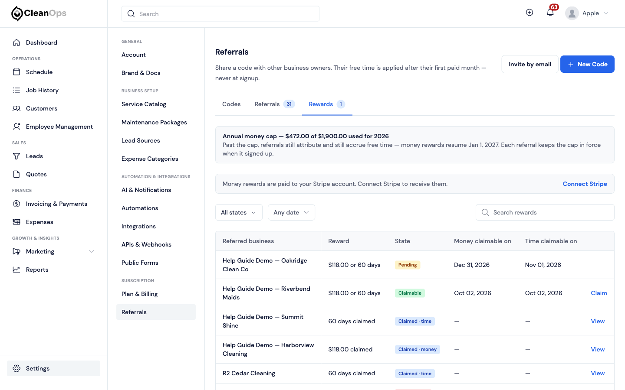Open Dashboard via its home icon
This screenshot has width=625, height=390.
coord(16,42)
